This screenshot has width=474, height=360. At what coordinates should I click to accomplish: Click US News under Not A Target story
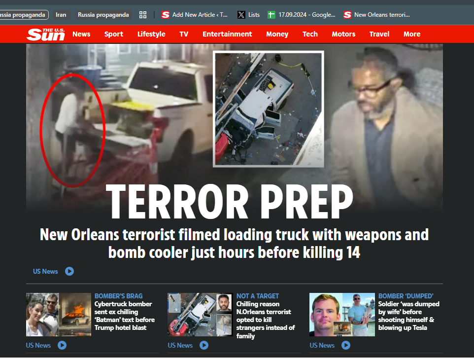(x=180, y=345)
